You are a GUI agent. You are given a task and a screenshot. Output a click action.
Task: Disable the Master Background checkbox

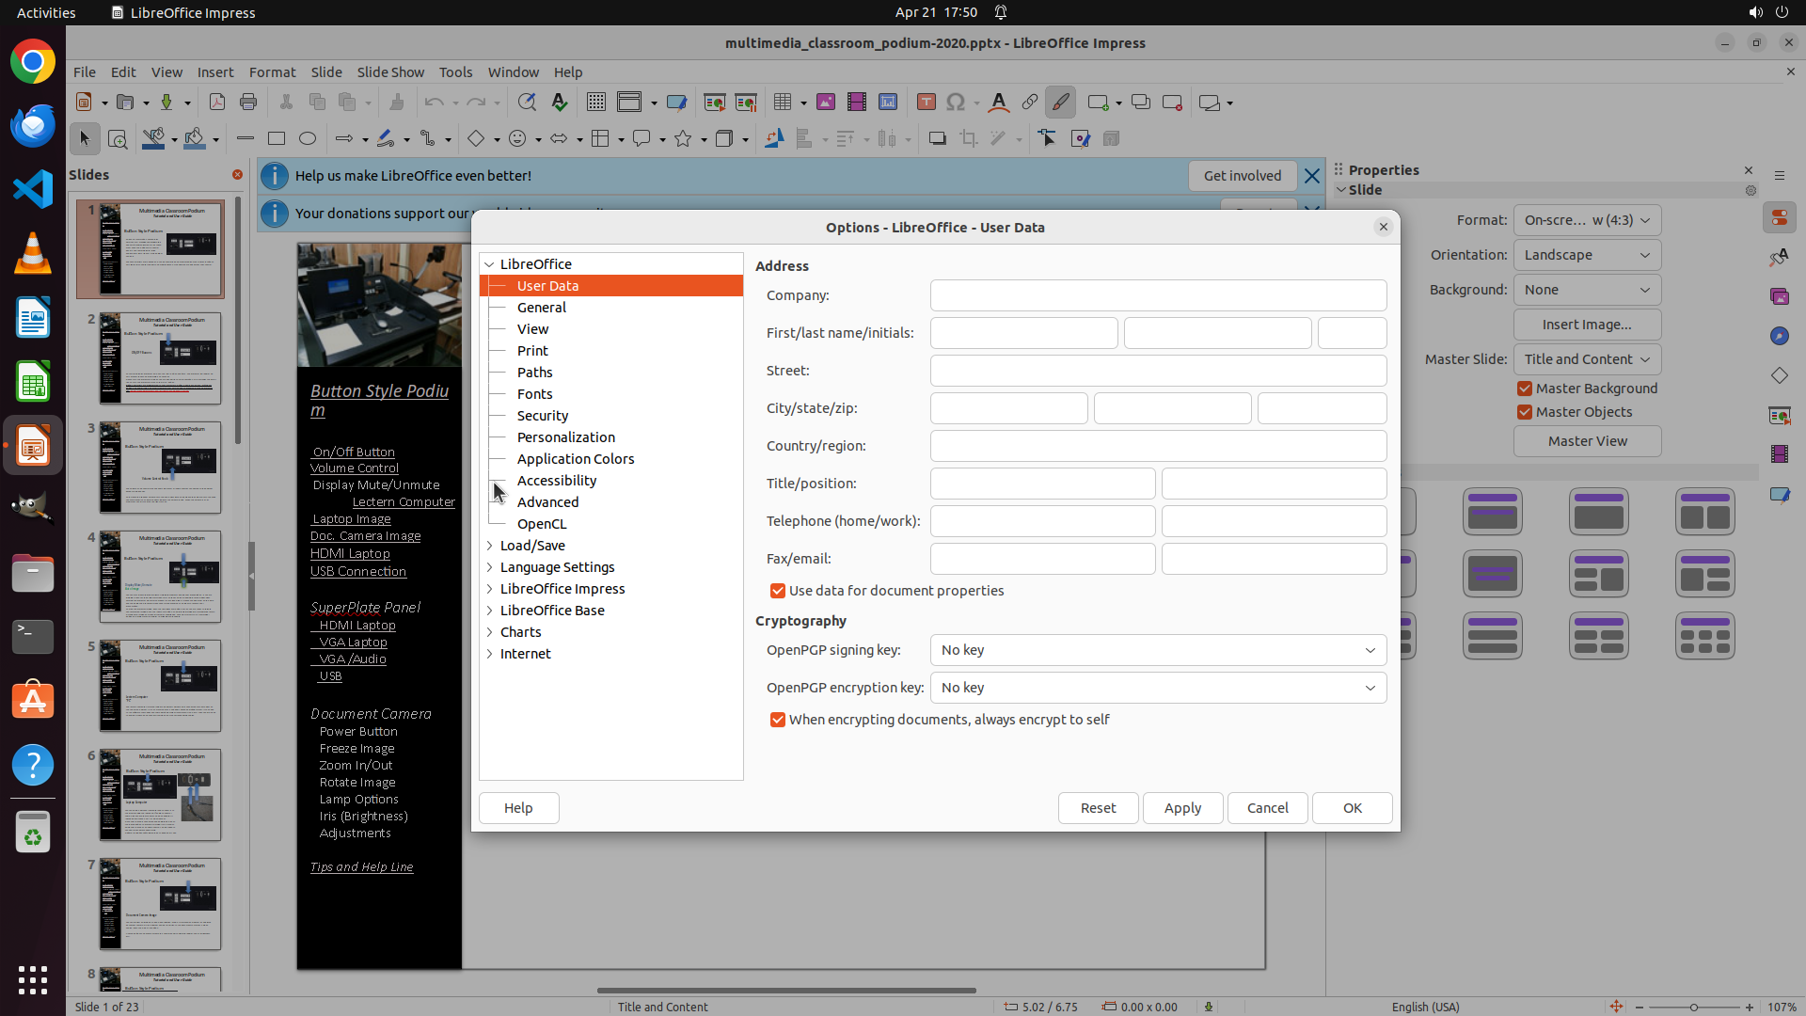click(x=1525, y=389)
